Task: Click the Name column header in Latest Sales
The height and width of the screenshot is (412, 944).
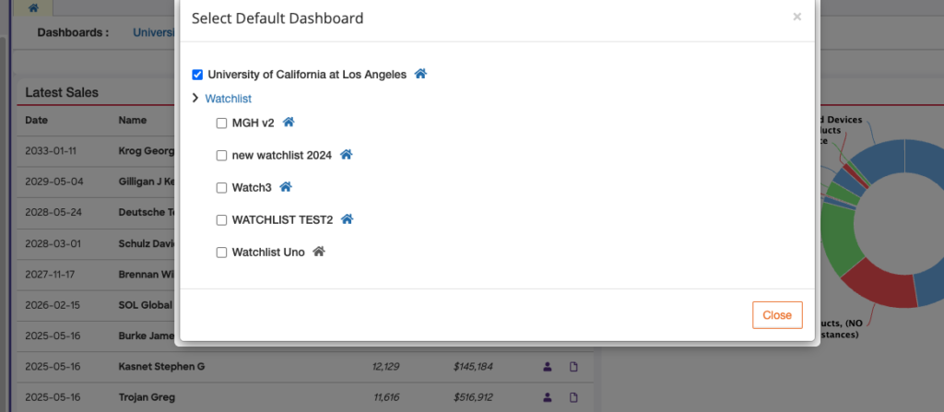Action: click(x=133, y=120)
